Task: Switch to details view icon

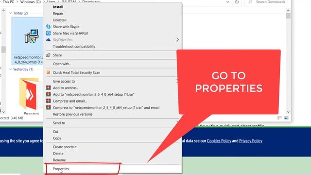Action: point(280,118)
